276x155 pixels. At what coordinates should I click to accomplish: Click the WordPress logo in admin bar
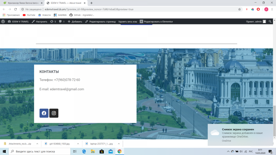pos(3,21)
